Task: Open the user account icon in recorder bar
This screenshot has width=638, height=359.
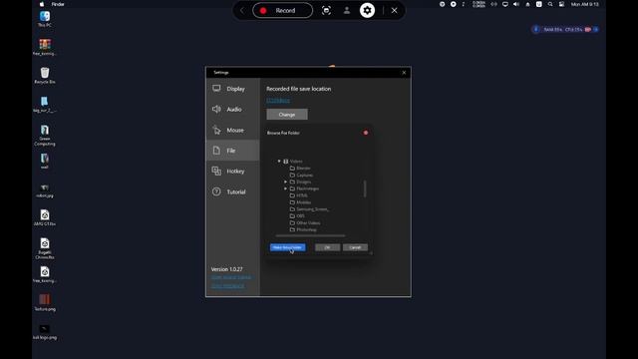Action: click(x=347, y=11)
